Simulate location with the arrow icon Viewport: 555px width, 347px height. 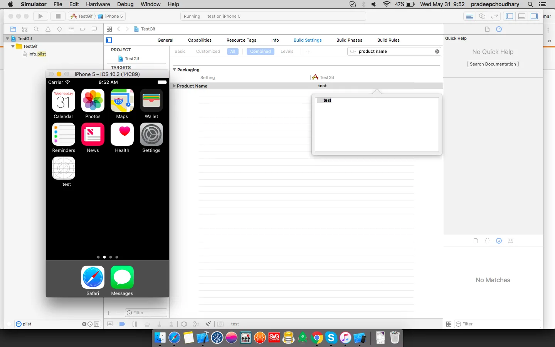208,324
